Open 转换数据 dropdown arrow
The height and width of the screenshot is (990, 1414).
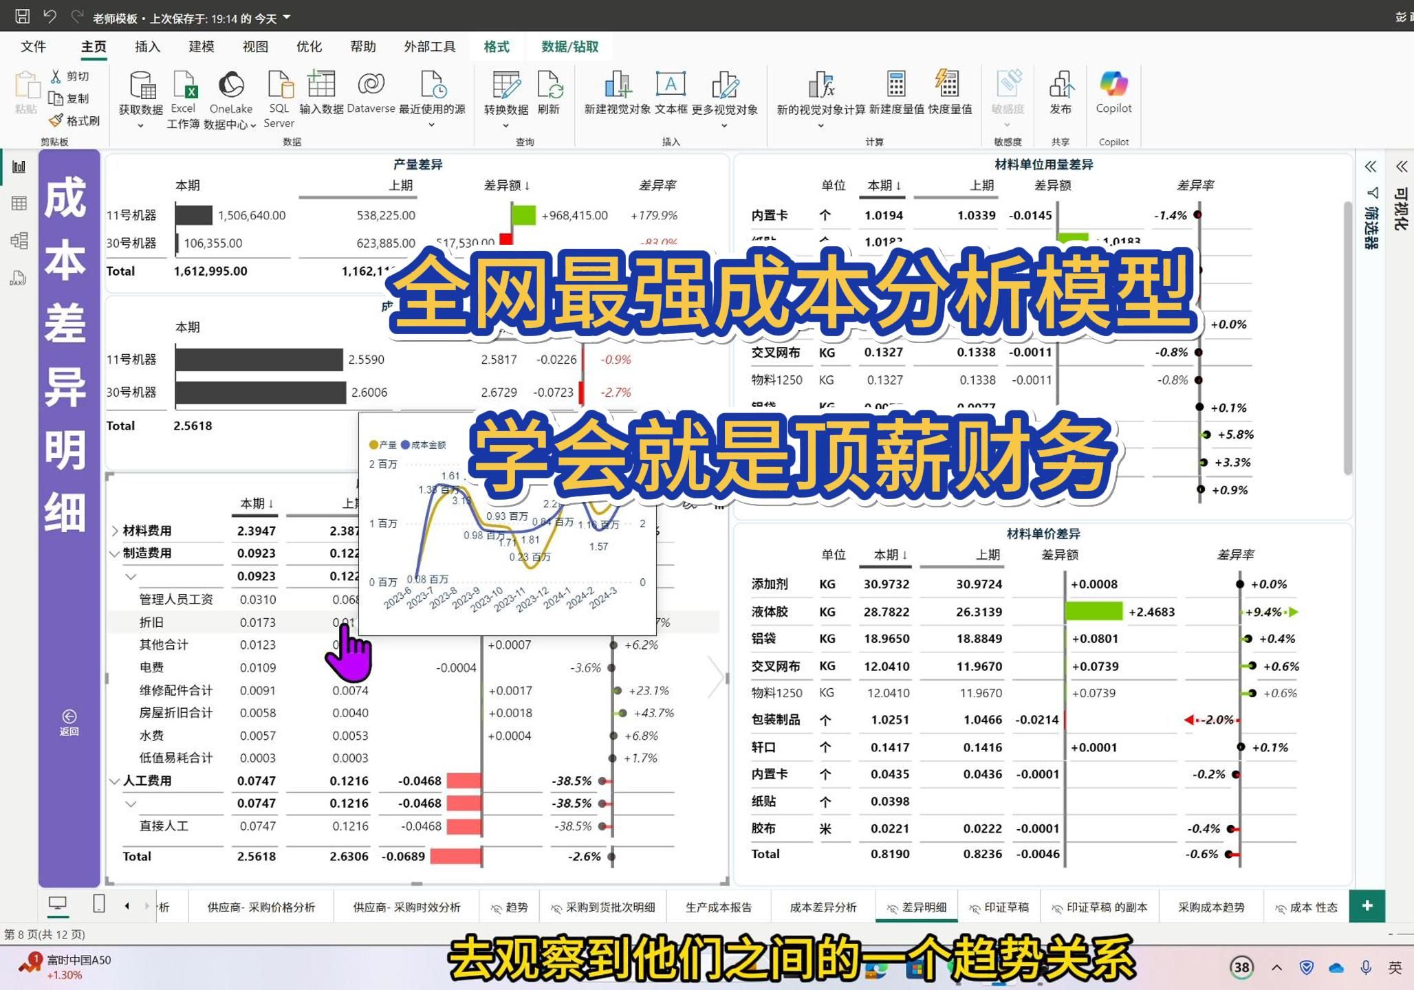506,126
